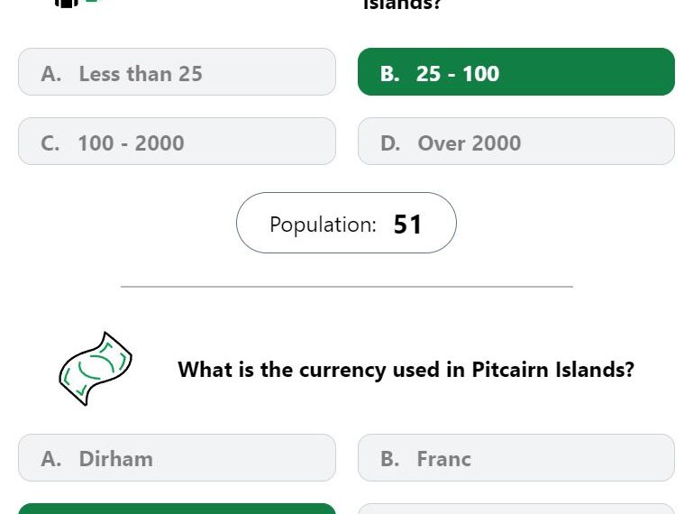693x514 pixels.
Task: Pick the Dirham currency answer
Action: click(x=177, y=457)
